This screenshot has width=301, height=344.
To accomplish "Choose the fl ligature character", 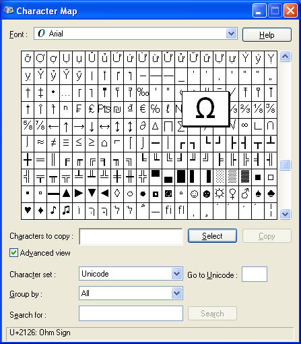I will [x=181, y=211].
